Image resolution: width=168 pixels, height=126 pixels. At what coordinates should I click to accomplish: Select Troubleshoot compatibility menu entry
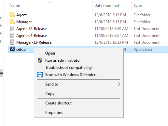[68, 68]
